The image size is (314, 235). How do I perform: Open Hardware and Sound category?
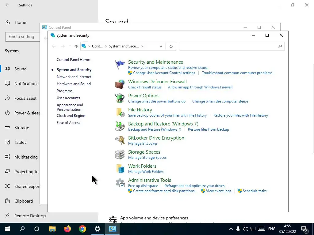[74, 84]
